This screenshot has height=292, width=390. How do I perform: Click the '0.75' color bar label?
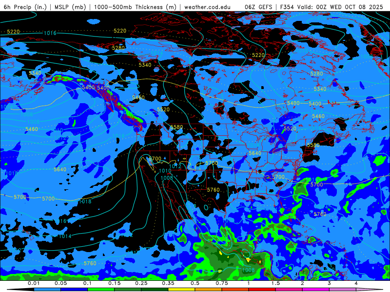222,283
